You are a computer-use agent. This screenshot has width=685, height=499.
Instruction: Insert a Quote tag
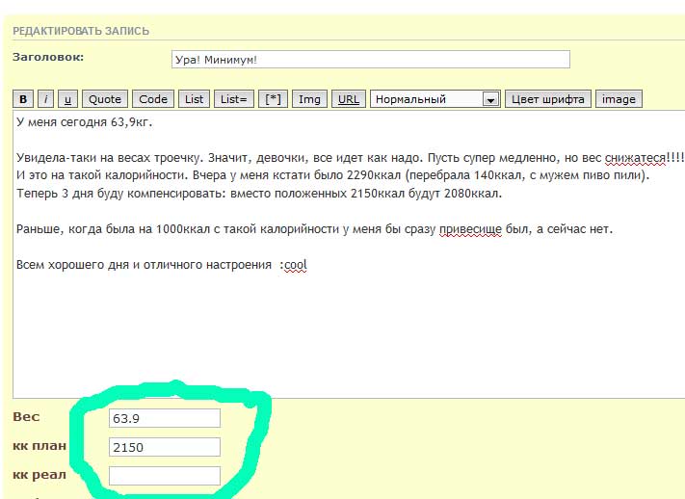tap(105, 99)
